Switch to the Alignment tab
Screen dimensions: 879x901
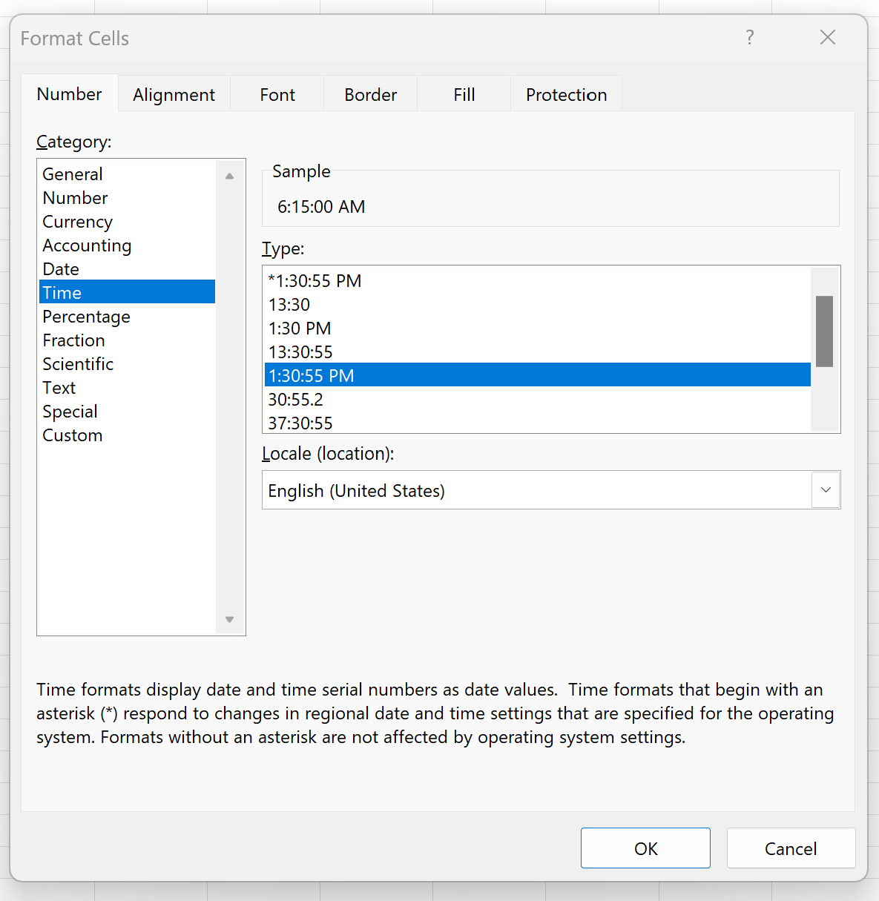[174, 94]
